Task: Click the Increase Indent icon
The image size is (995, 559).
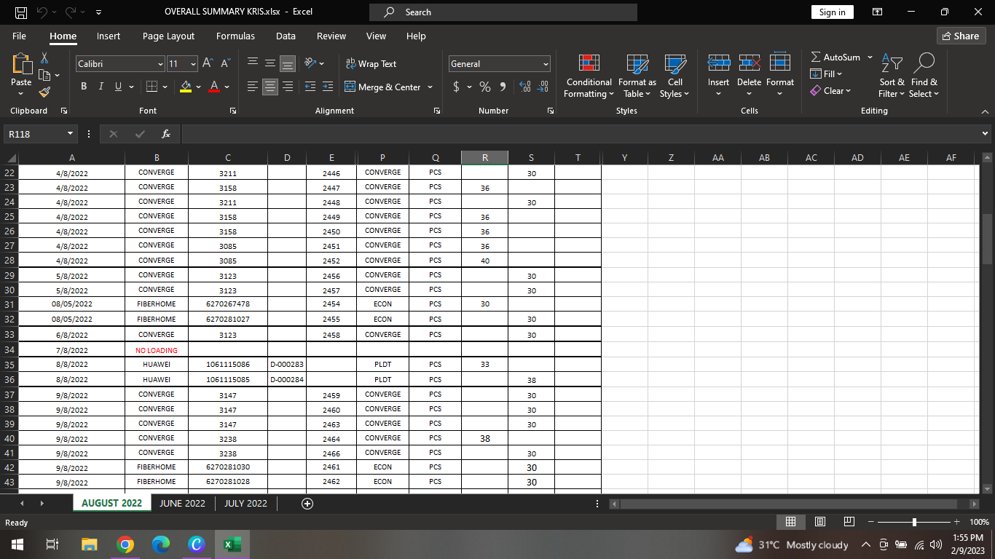Action: 327,87
